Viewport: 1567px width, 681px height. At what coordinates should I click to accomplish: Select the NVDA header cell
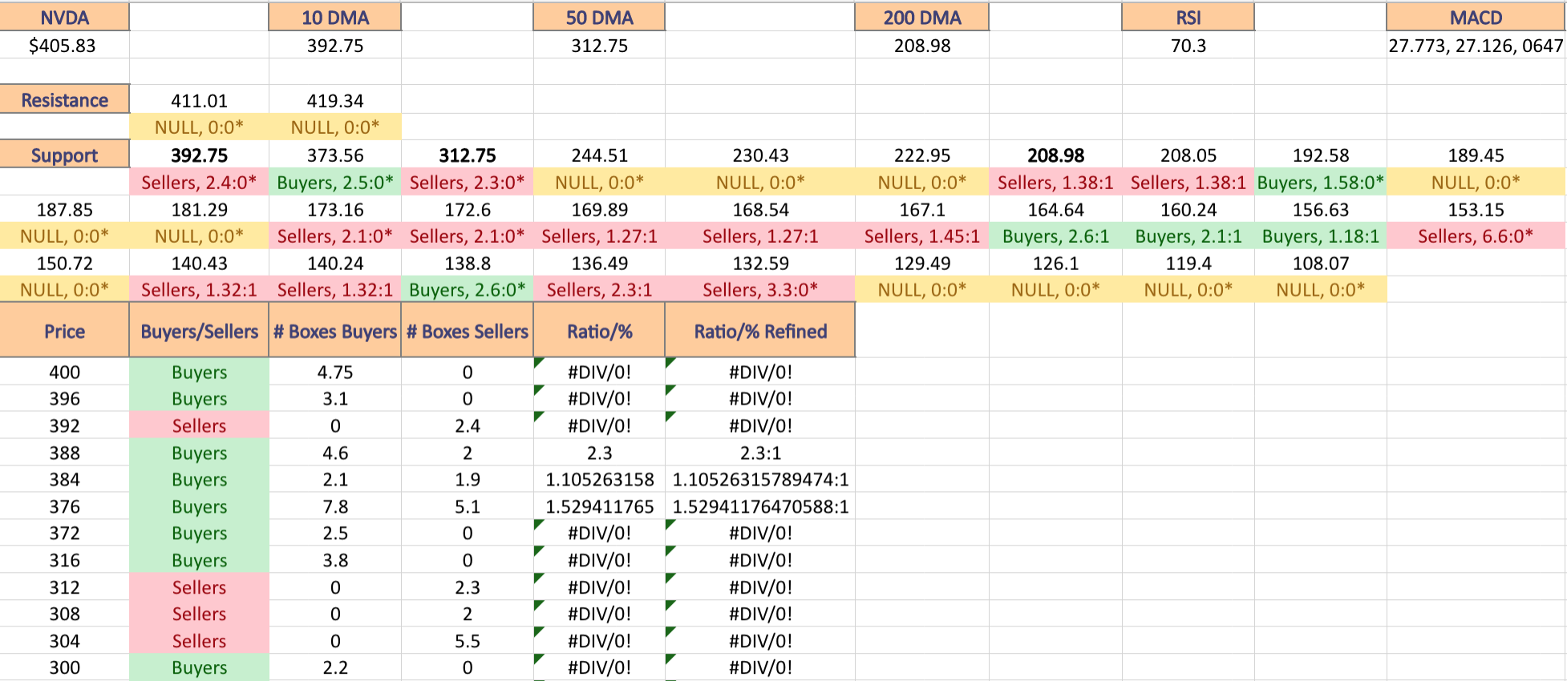[x=64, y=17]
